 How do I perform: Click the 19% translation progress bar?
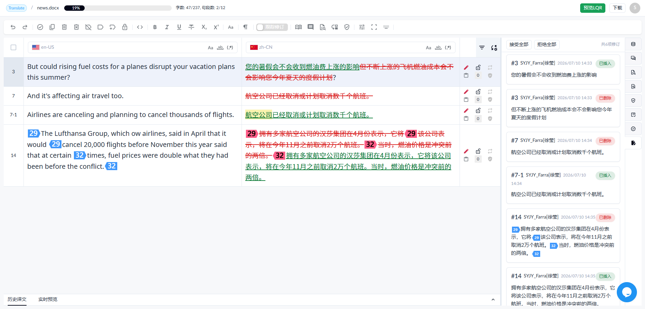coord(118,8)
